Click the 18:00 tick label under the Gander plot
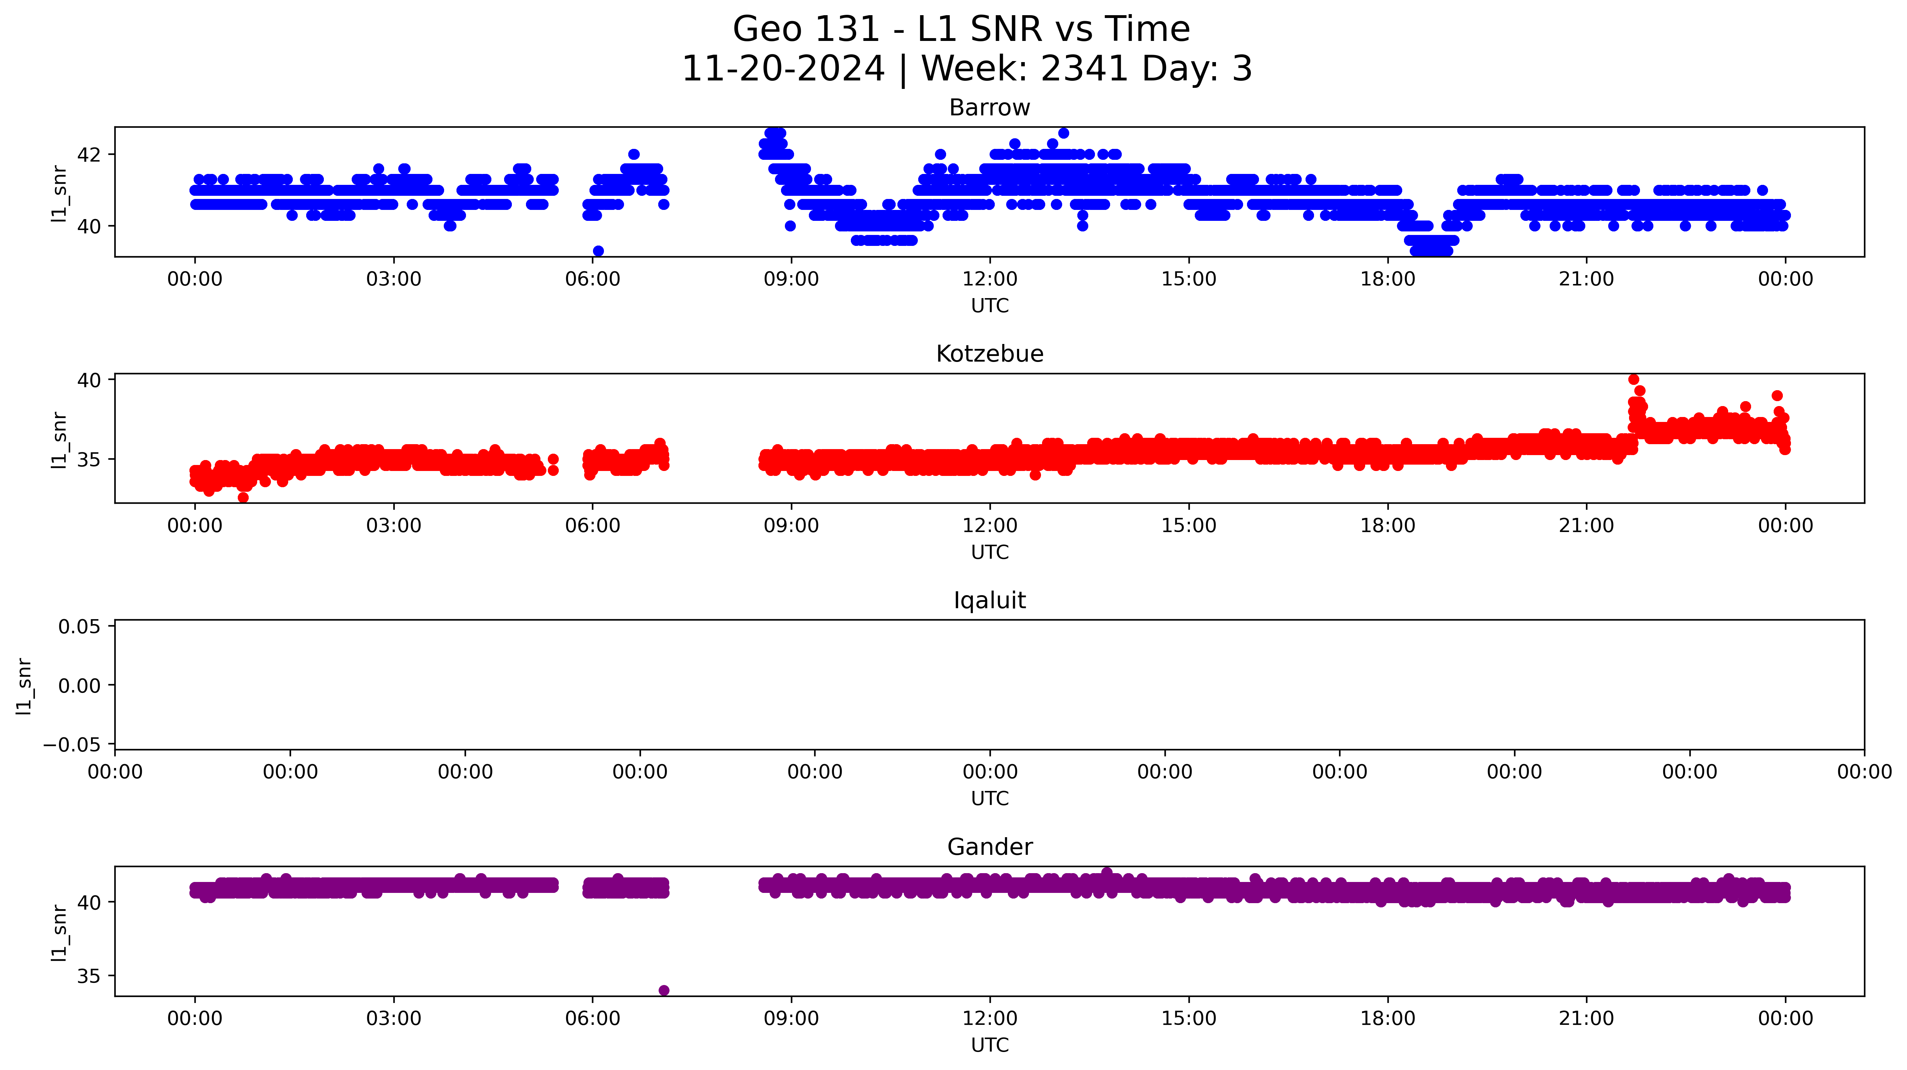1907x1070 pixels. (x=1387, y=1018)
